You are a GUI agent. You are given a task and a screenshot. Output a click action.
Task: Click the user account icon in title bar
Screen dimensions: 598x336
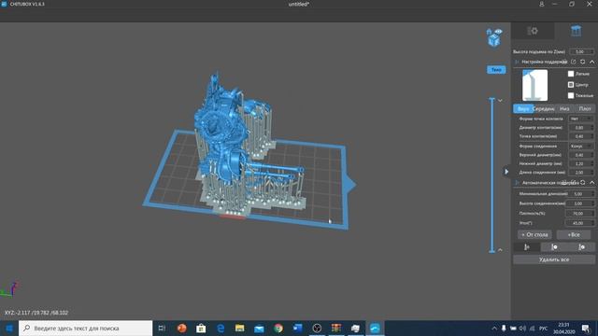(542, 4)
